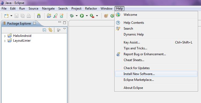Close the Package Explorer tab
Viewport: 201px width, 103px height.
(x=35, y=23)
